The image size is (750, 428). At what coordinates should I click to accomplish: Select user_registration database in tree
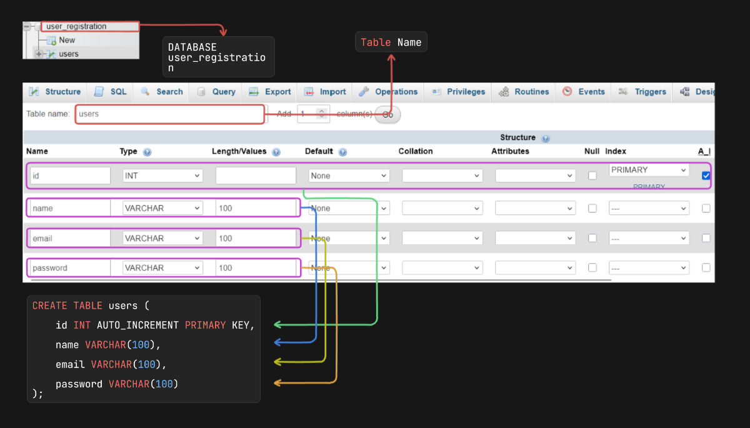pos(76,27)
